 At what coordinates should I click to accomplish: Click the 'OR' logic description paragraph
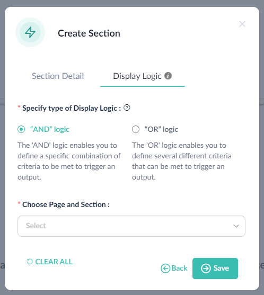[x=182, y=161]
